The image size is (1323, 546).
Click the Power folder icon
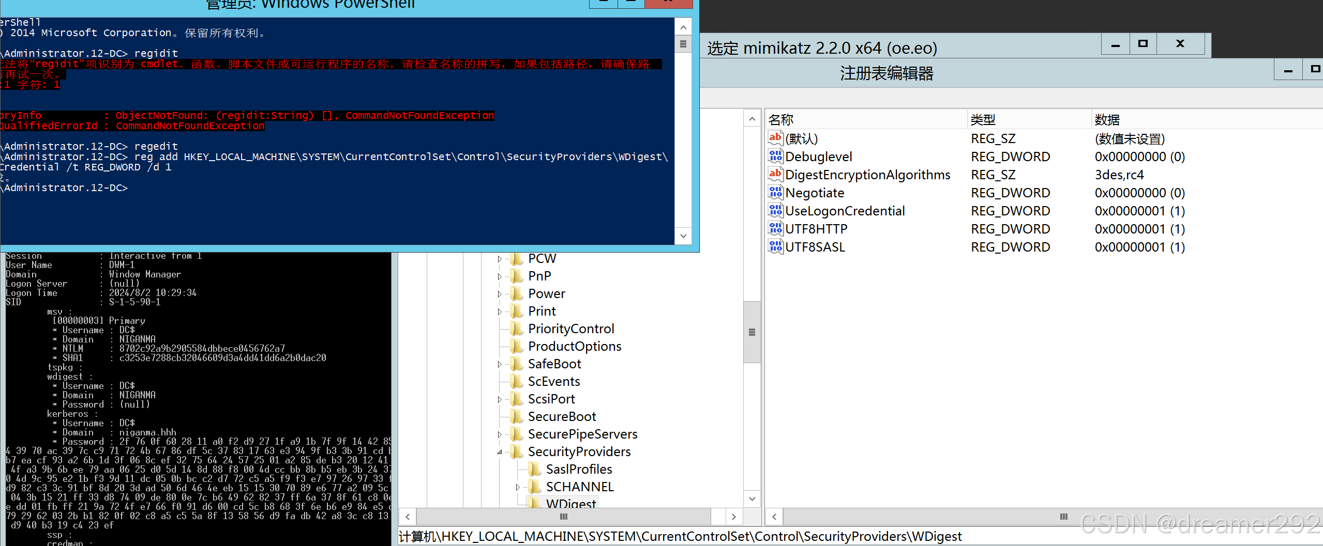tap(516, 293)
